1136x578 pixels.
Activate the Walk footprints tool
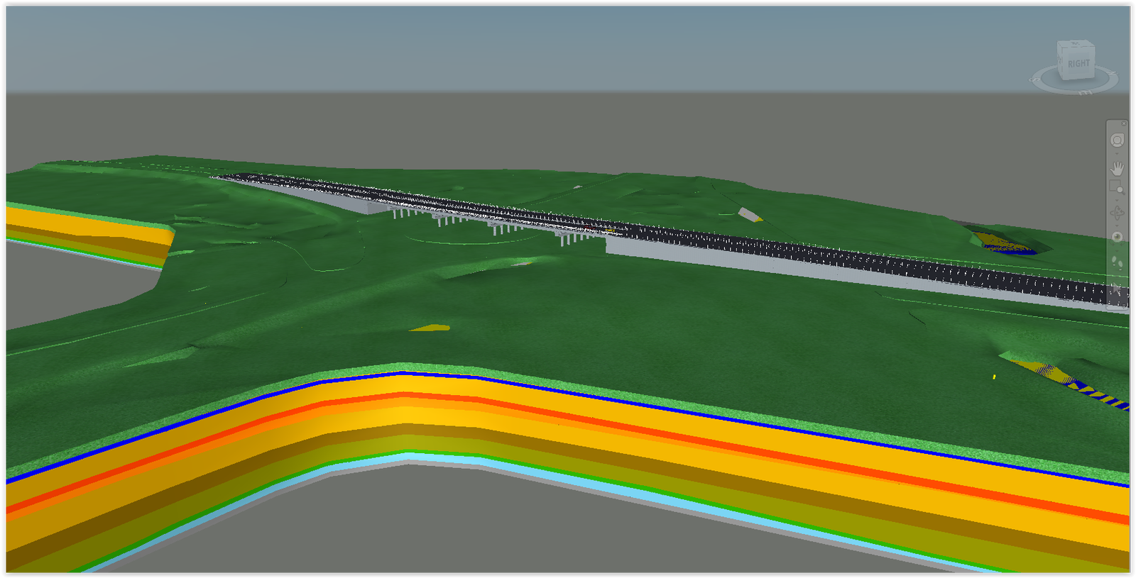pos(1117,262)
